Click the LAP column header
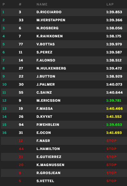The height and width of the screenshot is (186, 127). pos(110,5)
